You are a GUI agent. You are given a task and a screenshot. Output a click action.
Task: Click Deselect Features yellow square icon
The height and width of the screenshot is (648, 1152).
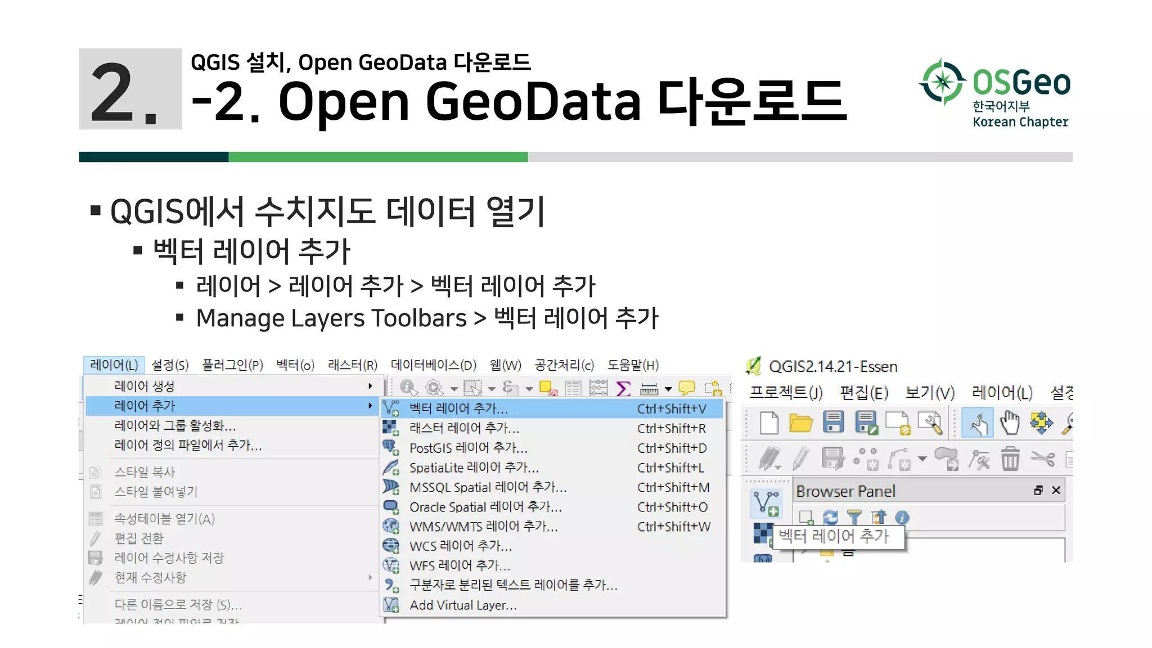[548, 388]
